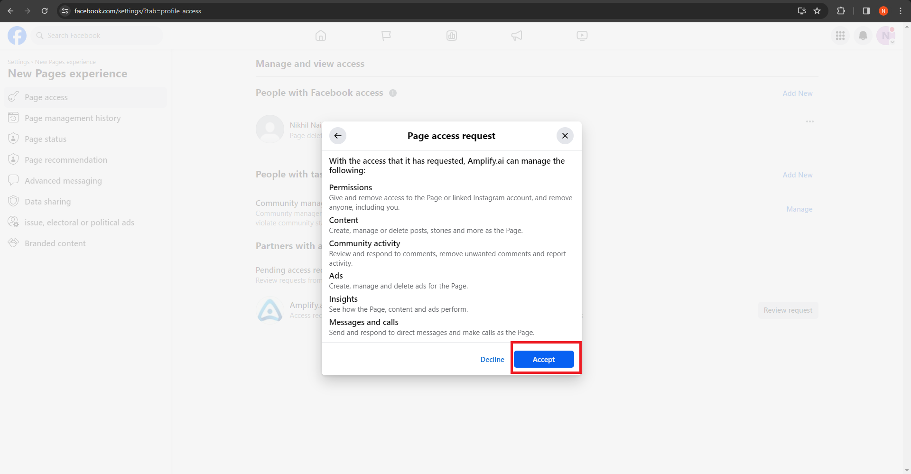Click Nikhil's profile avatar
This screenshot has width=911, height=474.
(270, 129)
